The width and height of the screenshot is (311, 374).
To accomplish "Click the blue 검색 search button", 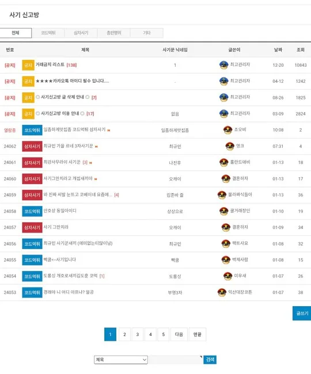I will tap(210, 360).
